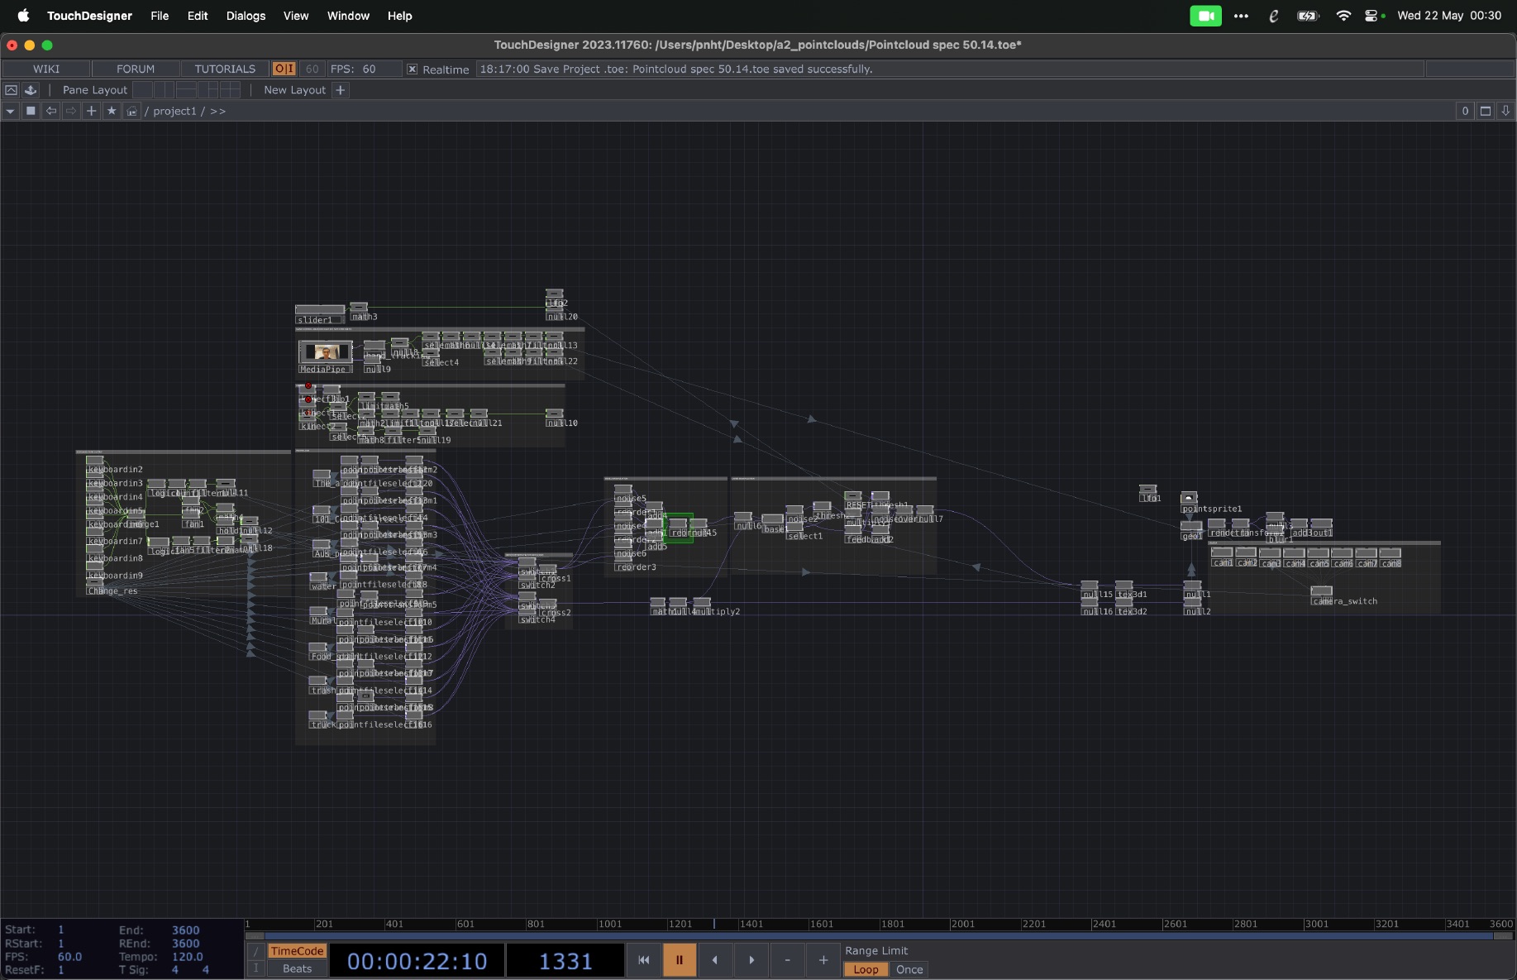
Task: Click the MediaPipe node thumbnail
Action: (326, 352)
